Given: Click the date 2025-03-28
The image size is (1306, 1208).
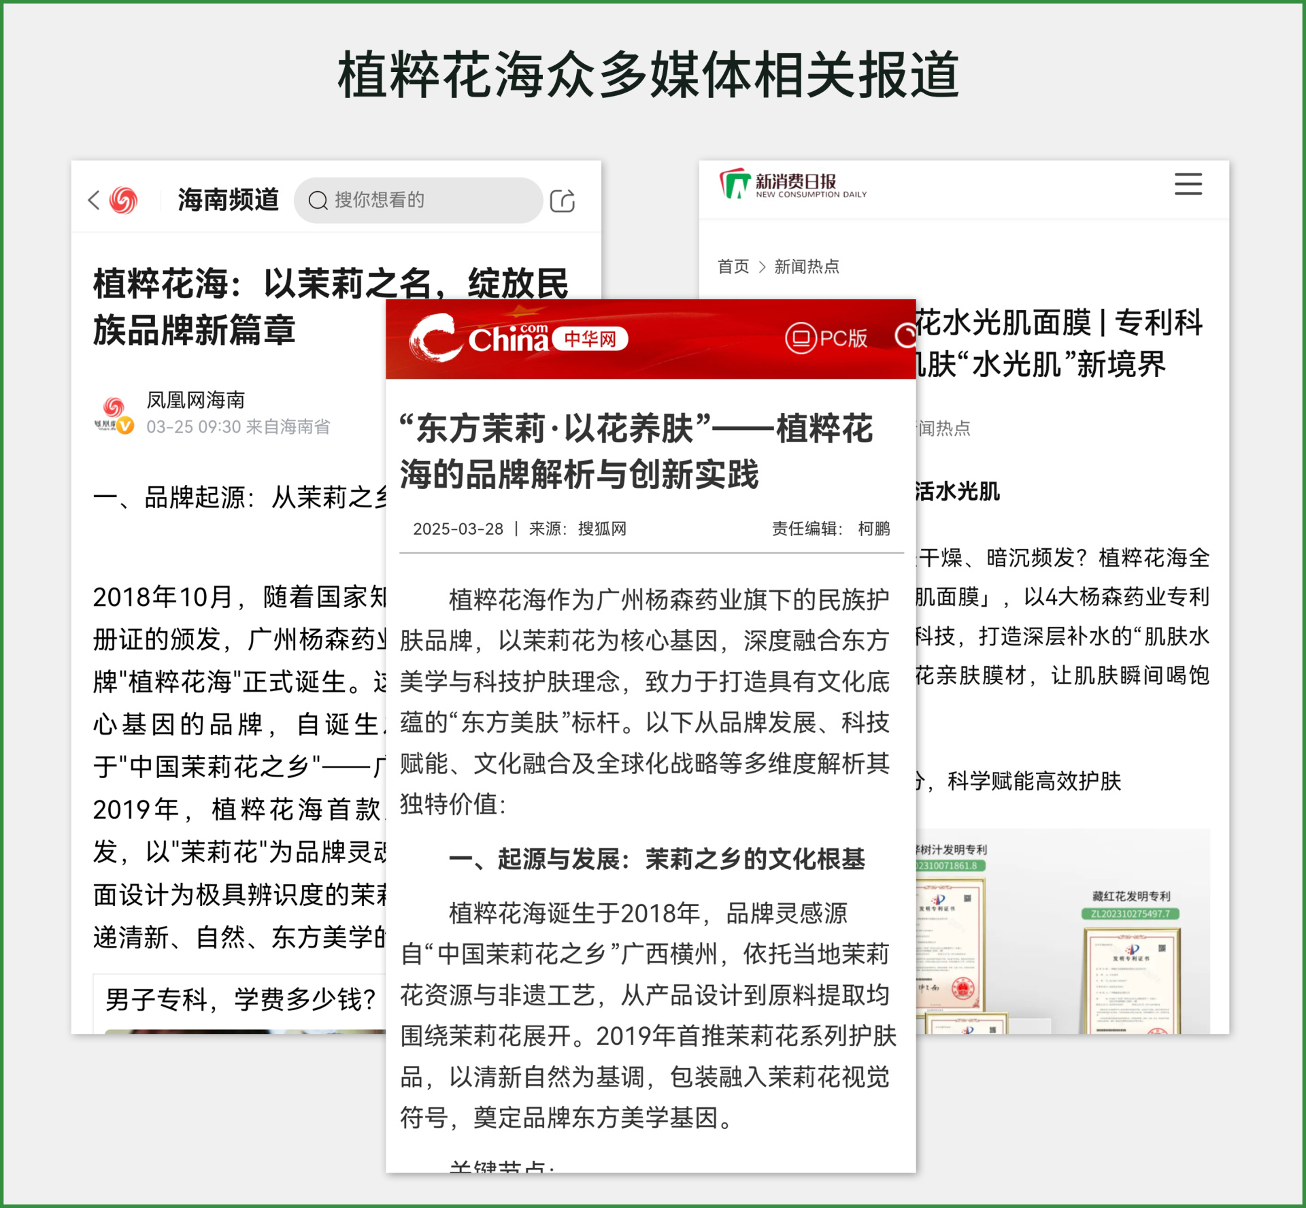Looking at the screenshot, I should tap(458, 529).
